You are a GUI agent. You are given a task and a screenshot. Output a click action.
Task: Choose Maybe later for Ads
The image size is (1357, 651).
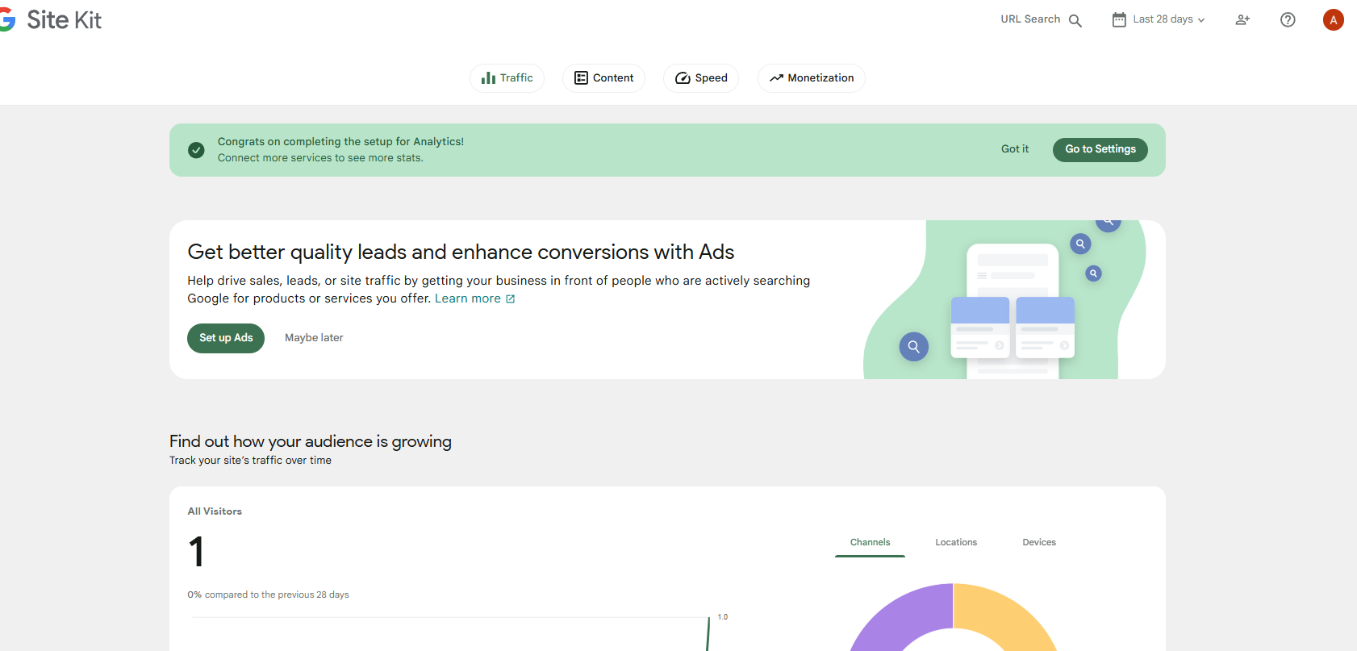tap(314, 338)
